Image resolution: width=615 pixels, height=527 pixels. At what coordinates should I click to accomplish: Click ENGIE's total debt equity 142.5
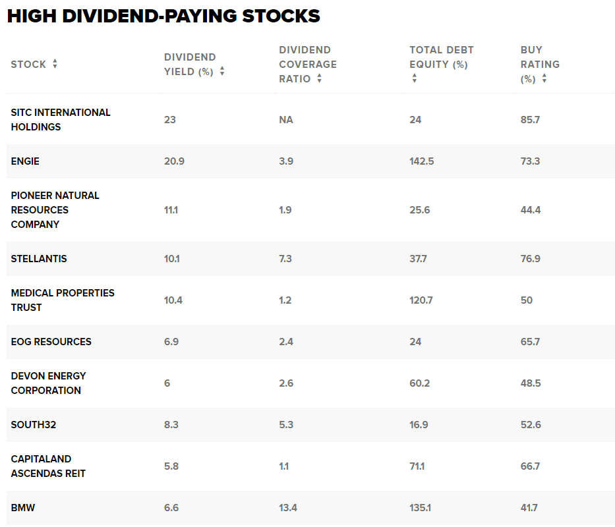[422, 161]
